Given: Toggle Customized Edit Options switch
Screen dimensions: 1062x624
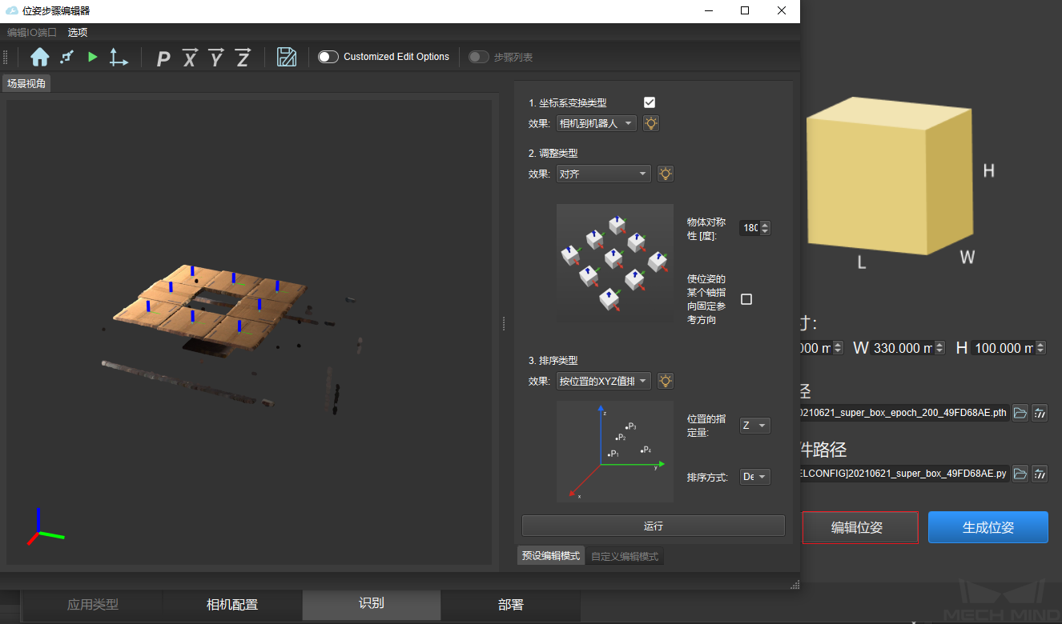Looking at the screenshot, I should tap(328, 57).
